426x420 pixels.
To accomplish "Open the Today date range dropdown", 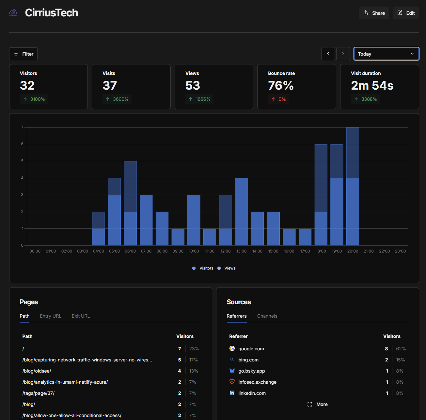I will pos(386,54).
